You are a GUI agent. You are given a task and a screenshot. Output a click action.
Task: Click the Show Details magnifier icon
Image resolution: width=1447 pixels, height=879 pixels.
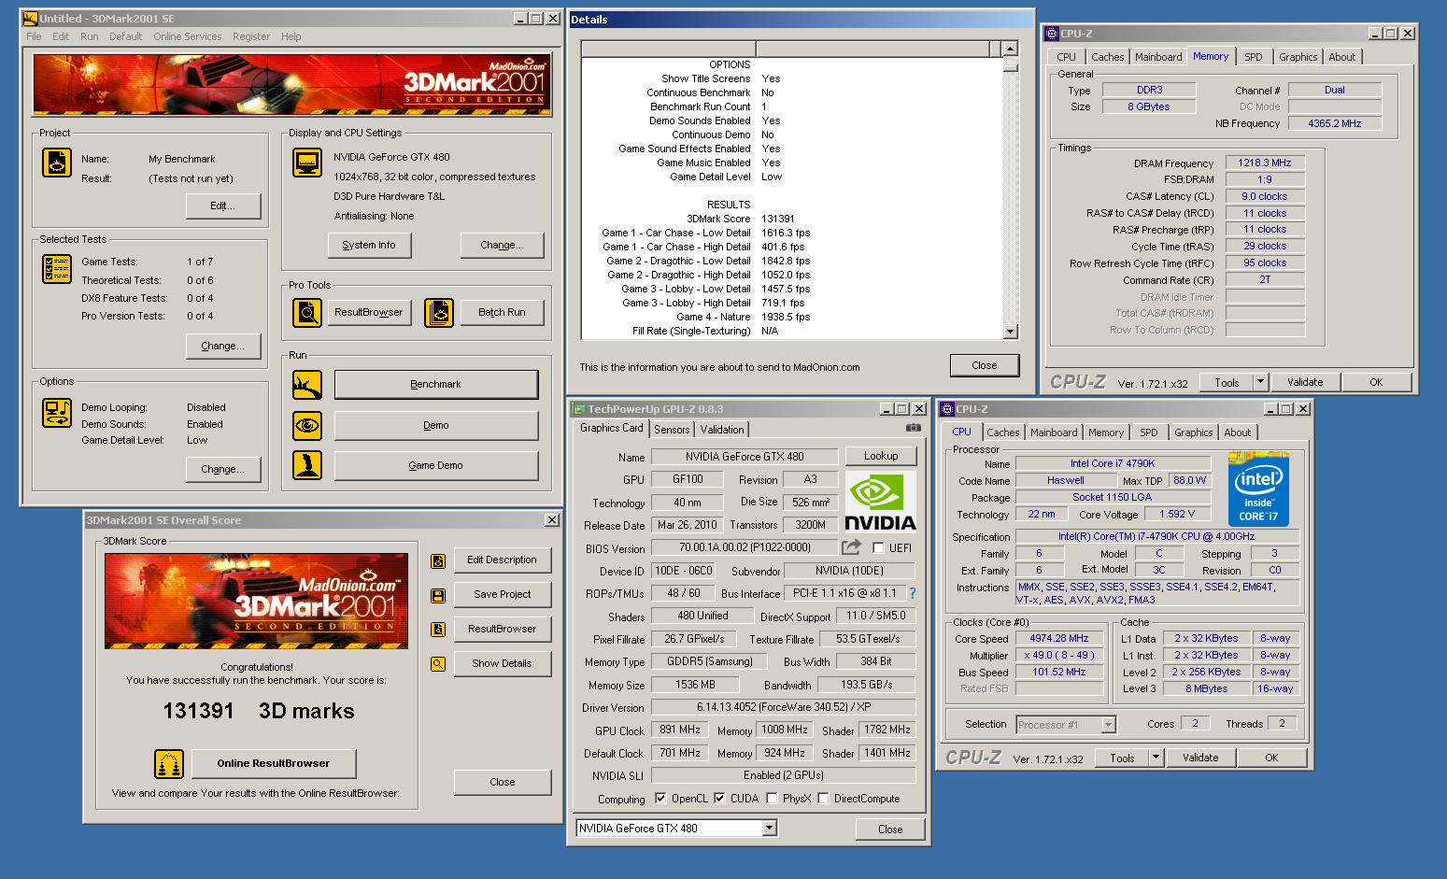(x=437, y=664)
